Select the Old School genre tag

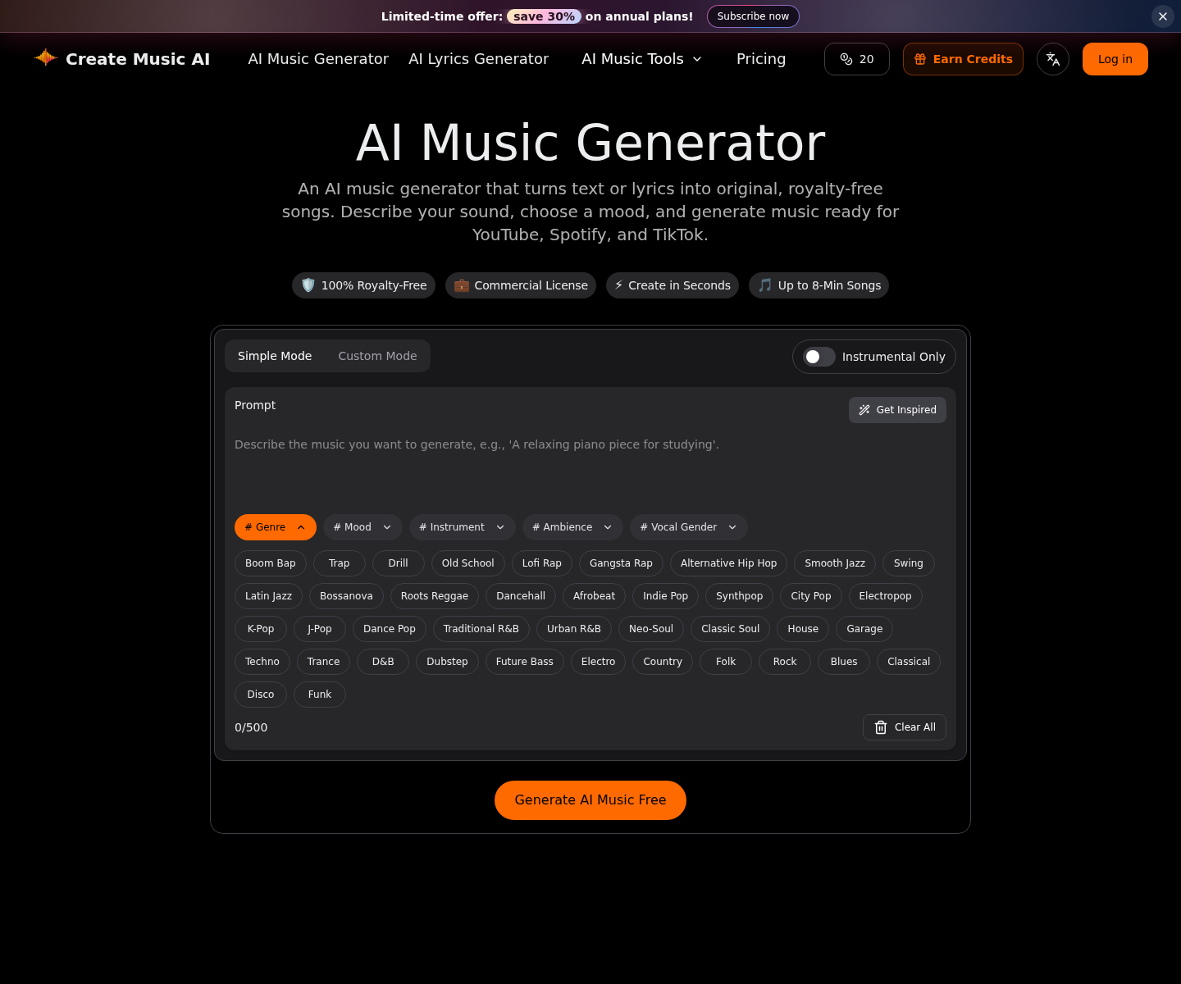(468, 563)
